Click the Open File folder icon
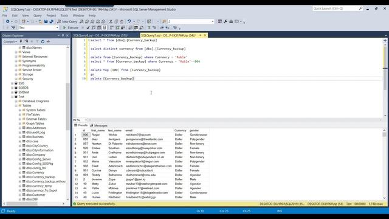Image resolution: width=389 pixels, height=219 pixels. pyautogui.click(x=40, y=22)
